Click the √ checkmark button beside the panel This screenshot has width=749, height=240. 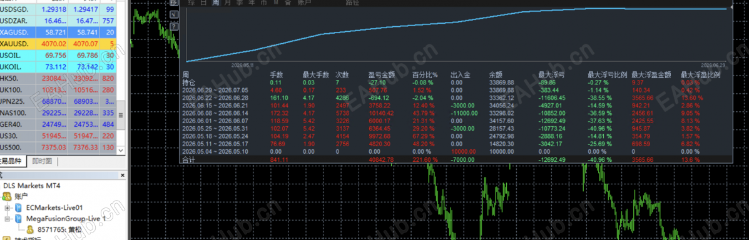175,15
